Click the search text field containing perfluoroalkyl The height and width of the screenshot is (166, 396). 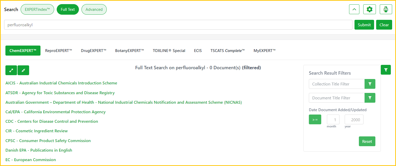[x=178, y=25]
